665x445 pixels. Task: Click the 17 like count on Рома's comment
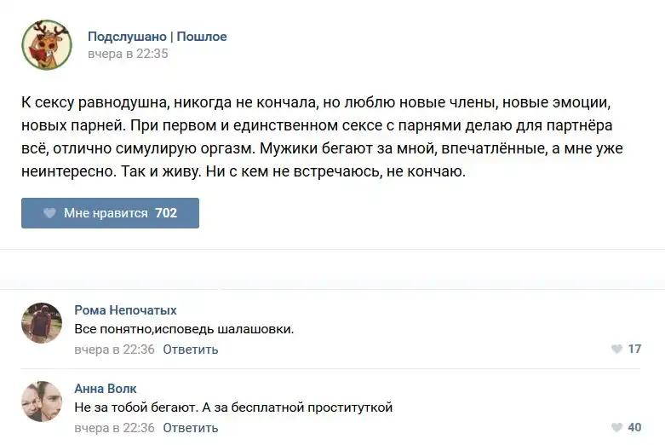pyautogui.click(x=634, y=350)
